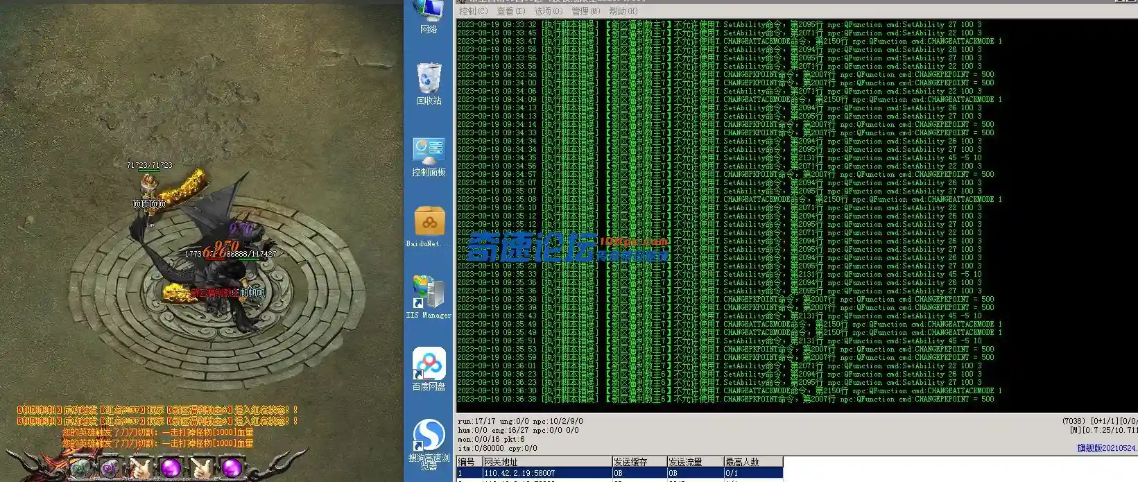Click the 发送缓存 column header
Viewport: 1138px width, 482px height.
point(639,462)
